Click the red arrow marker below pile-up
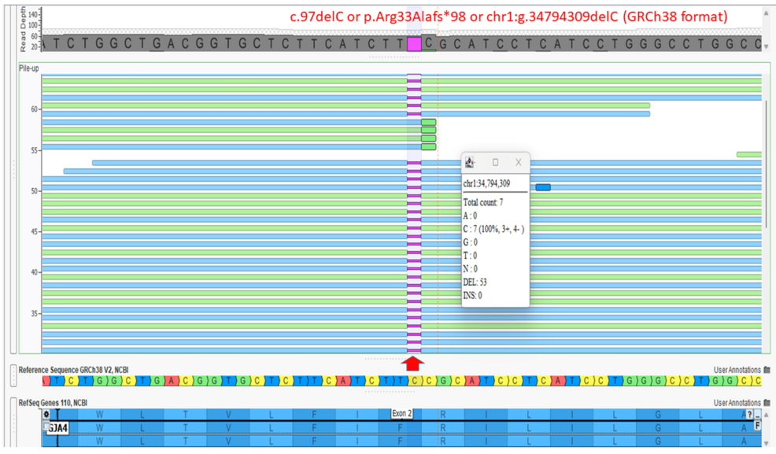Image resolution: width=776 pixels, height=454 pixels. click(x=414, y=363)
